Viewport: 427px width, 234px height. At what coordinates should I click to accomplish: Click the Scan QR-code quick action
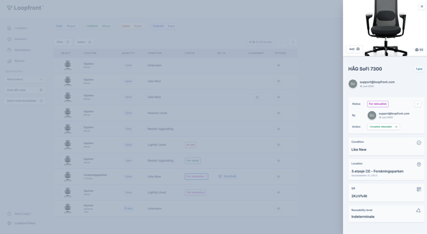coord(25,90)
